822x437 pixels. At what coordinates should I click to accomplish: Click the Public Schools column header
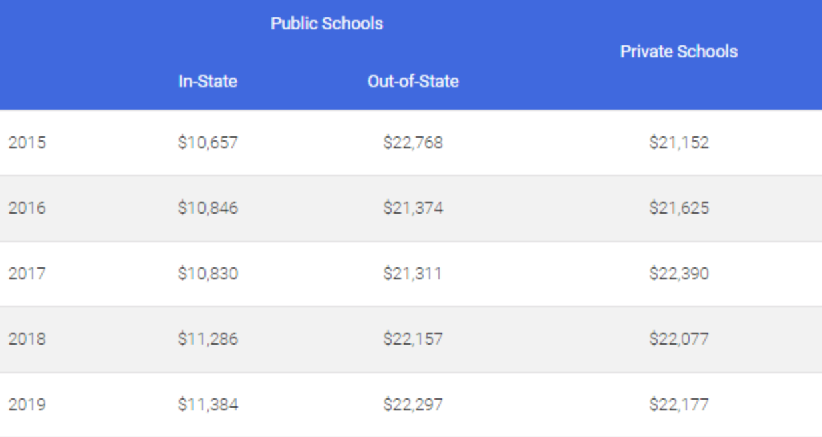(x=326, y=23)
